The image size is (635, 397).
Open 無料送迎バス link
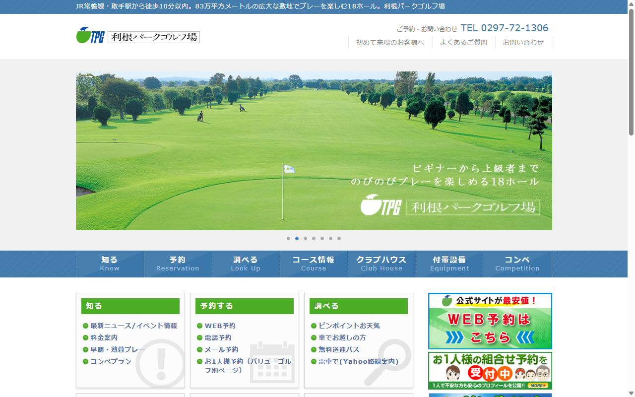pos(339,350)
